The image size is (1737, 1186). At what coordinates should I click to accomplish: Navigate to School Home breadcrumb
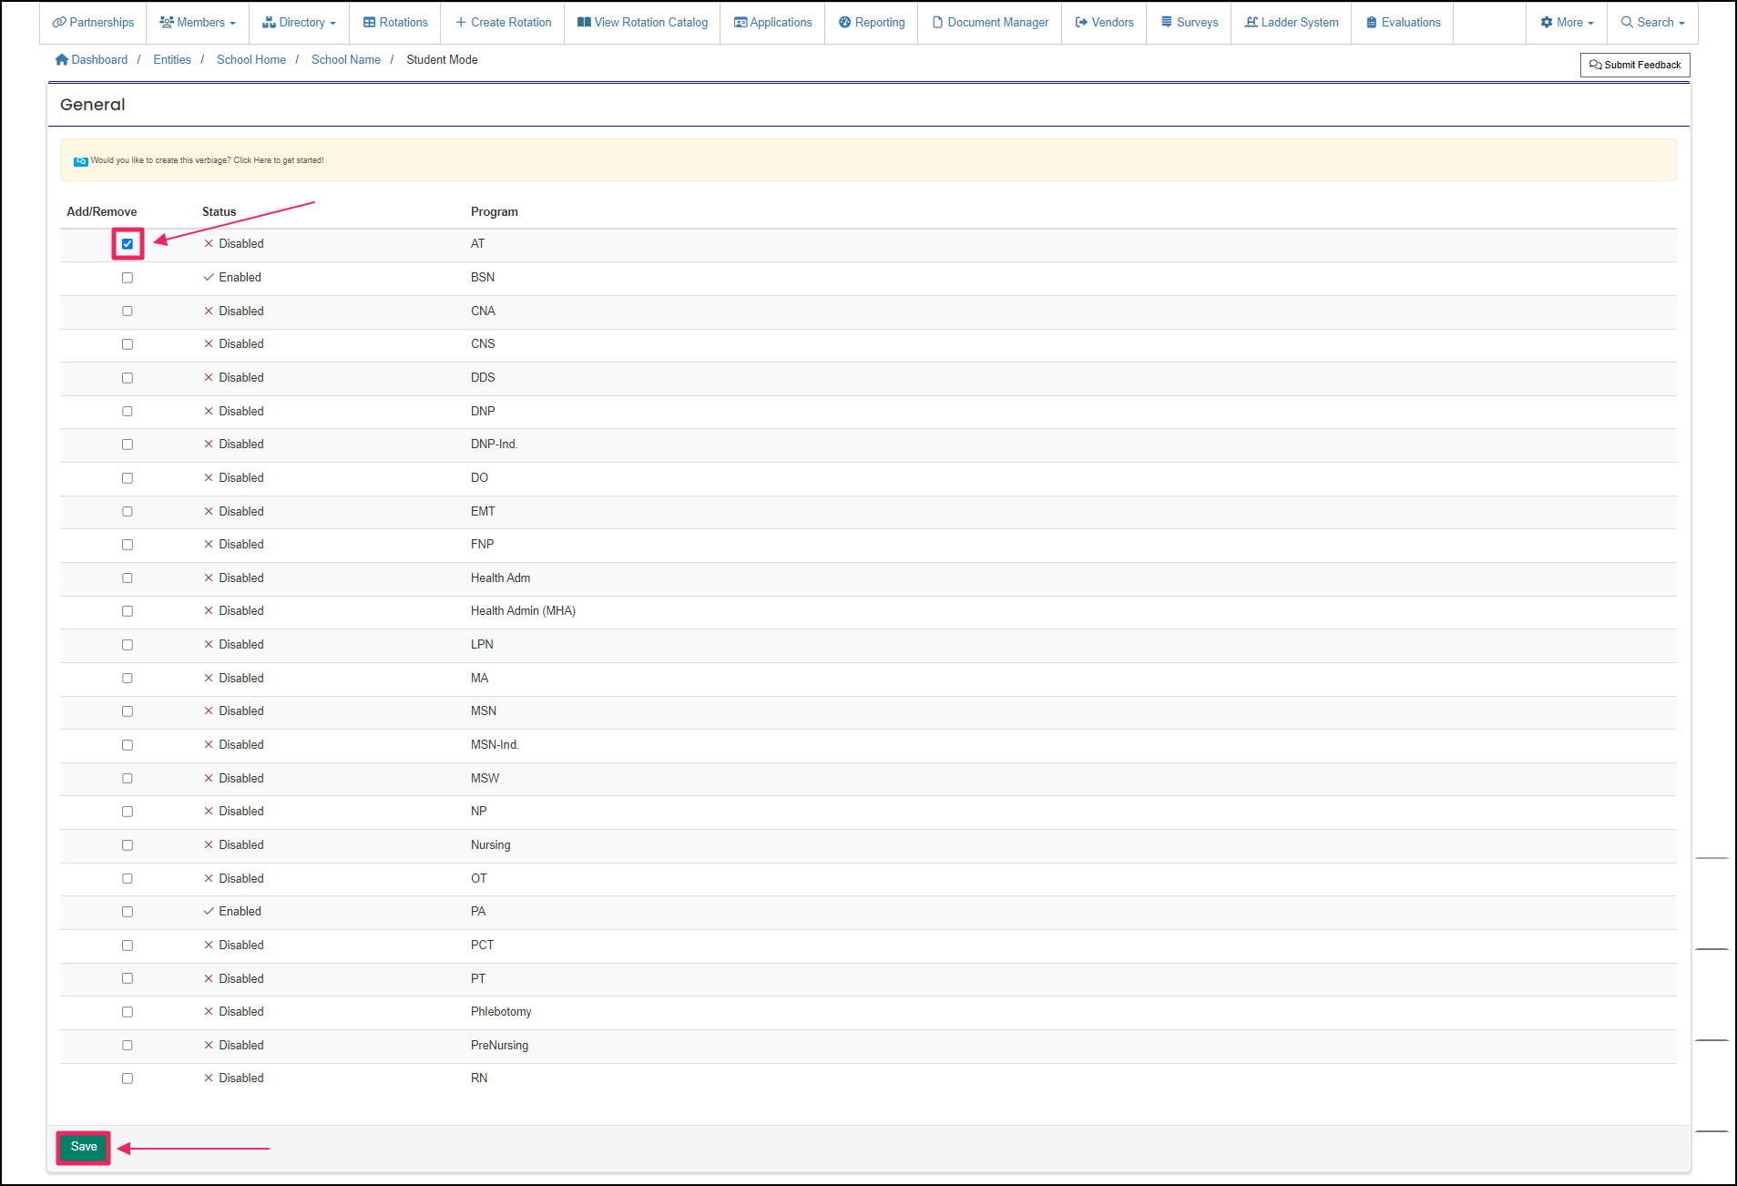[x=250, y=59]
